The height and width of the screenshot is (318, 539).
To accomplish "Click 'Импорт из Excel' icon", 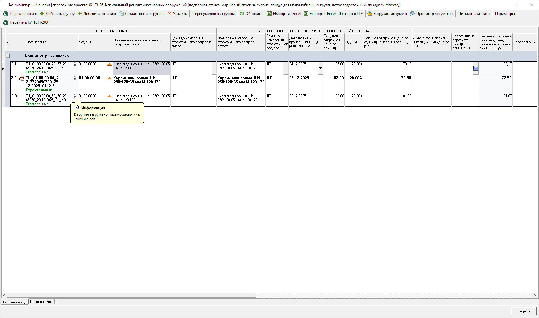I will coord(269,14).
